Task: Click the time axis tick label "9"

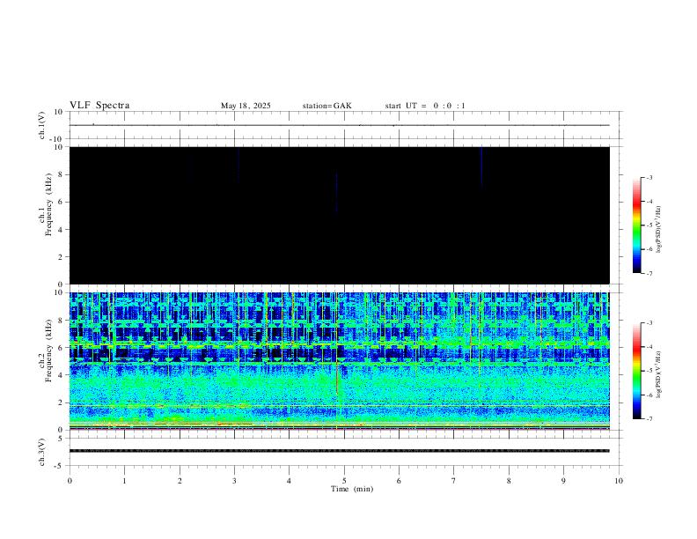Action: click(x=563, y=481)
